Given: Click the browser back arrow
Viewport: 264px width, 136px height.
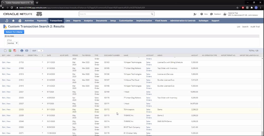Looking at the screenshot, I should point(3,8).
